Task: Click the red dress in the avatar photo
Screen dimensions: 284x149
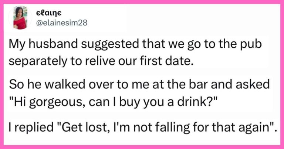Action: (x=20, y=23)
